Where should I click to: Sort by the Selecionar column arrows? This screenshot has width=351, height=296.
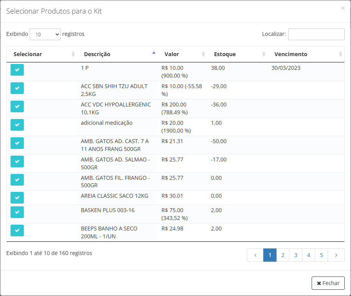click(x=73, y=54)
